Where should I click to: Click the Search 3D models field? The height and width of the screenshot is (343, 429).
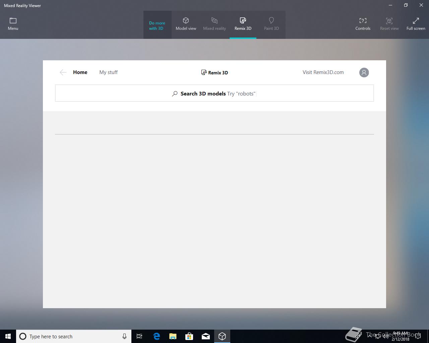(x=214, y=93)
